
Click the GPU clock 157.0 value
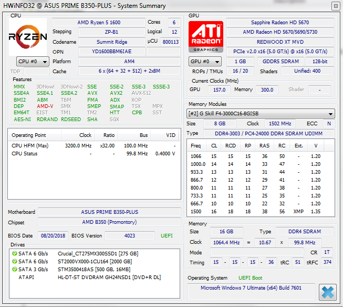tap(219, 90)
